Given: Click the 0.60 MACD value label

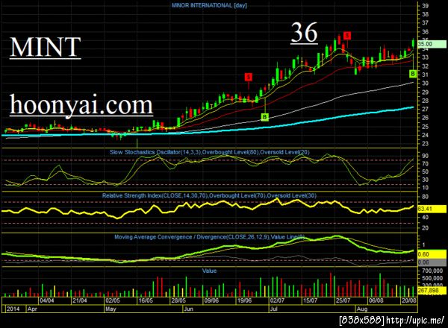Looking at the screenshot, I should (432, 254).
